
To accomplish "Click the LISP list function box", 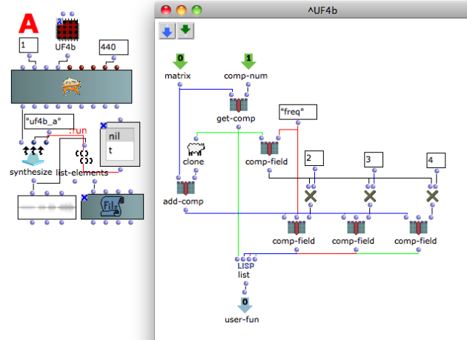I will click(245, 270).
